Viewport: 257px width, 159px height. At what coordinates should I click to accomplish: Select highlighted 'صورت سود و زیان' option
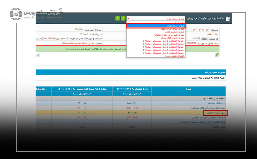tap(156, 26)
